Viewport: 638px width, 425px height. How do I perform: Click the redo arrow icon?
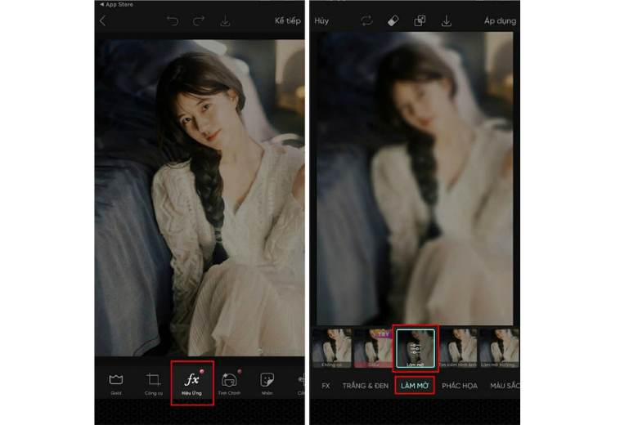[198, 20]
